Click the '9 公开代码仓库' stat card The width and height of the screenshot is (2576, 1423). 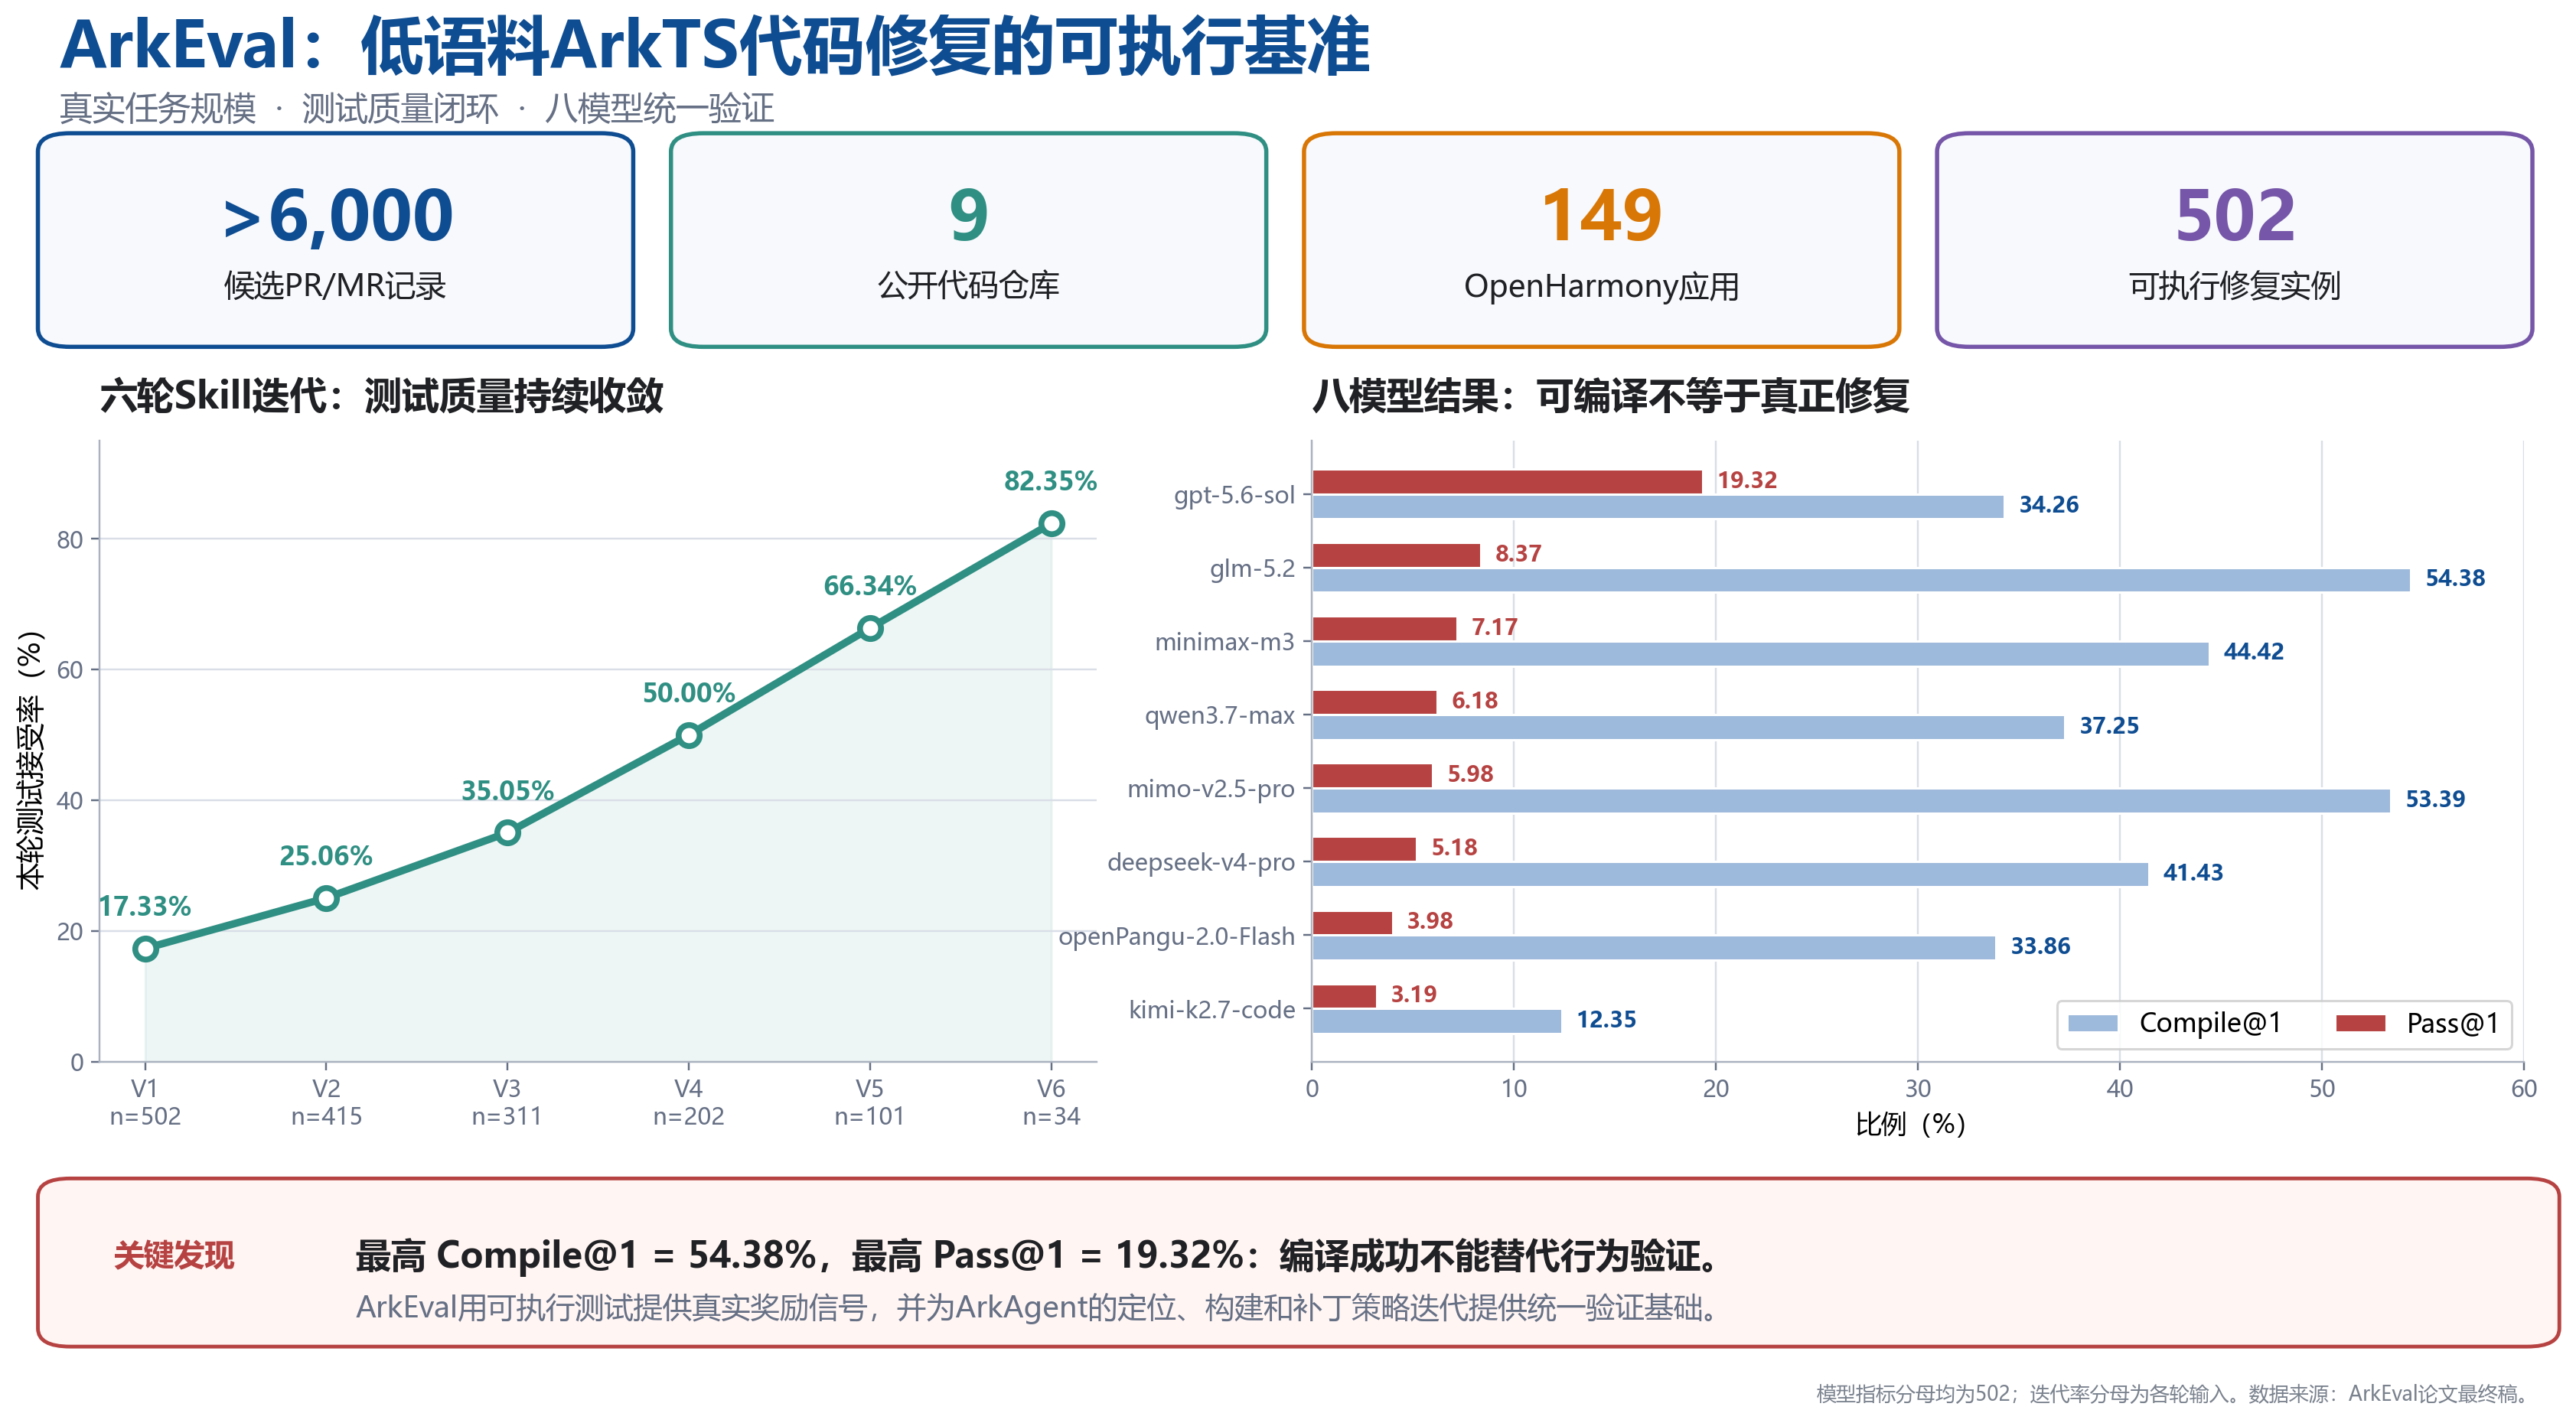[x=968, y=240]
